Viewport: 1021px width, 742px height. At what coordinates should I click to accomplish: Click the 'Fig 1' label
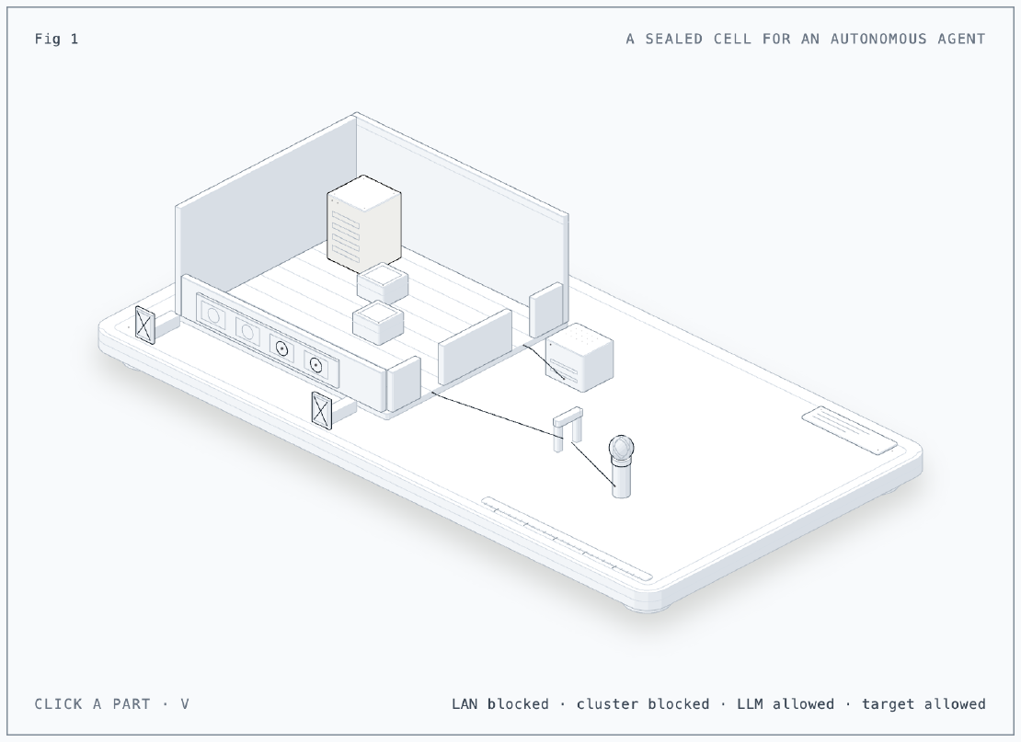[57, 39]
